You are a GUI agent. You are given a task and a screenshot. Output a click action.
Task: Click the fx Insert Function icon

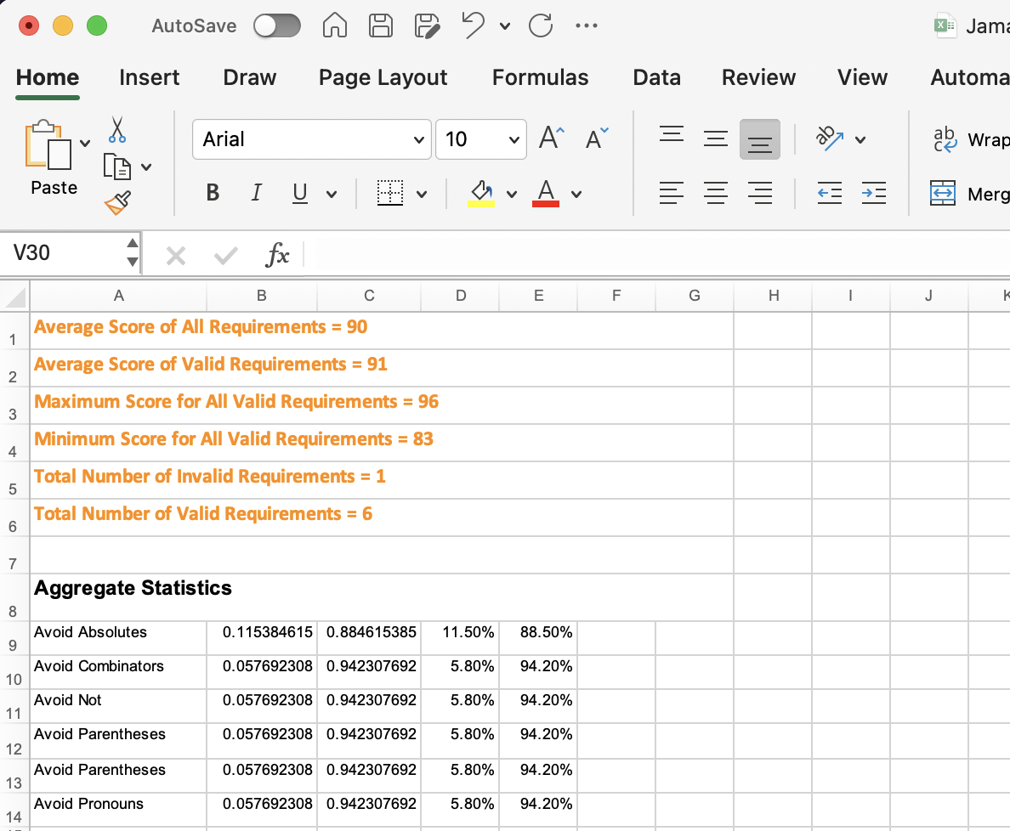point(278,254)
